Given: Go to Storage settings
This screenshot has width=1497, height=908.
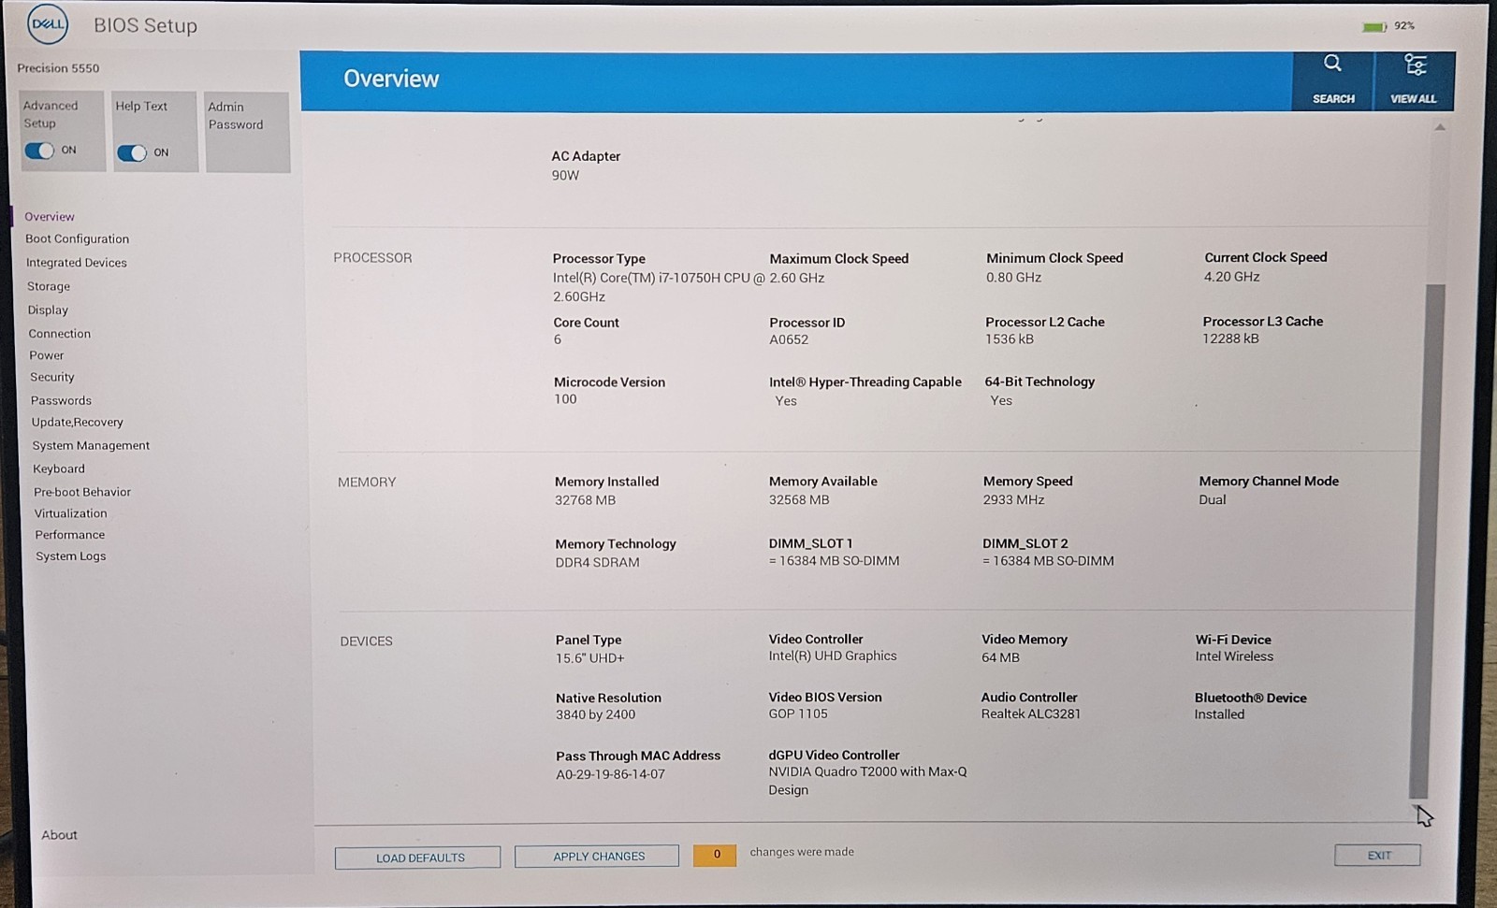Looking at the screenshot, I should pyautogui.click(x=49, y=286).
